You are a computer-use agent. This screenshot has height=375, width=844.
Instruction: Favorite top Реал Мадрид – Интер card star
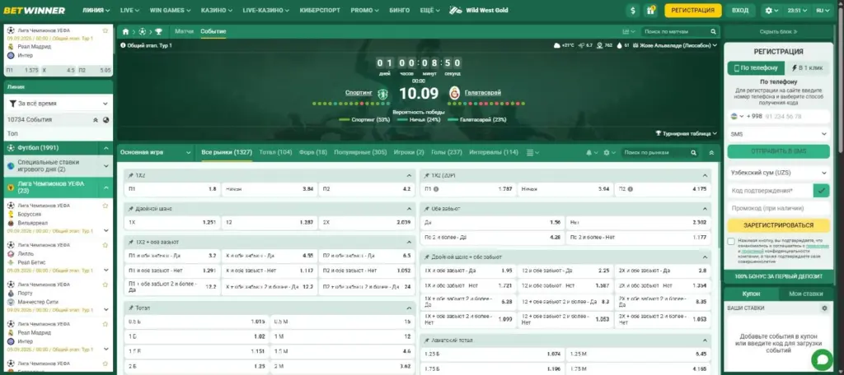[105, 30]
